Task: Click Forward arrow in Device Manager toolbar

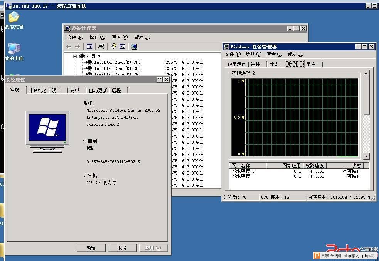Action: 77,47
